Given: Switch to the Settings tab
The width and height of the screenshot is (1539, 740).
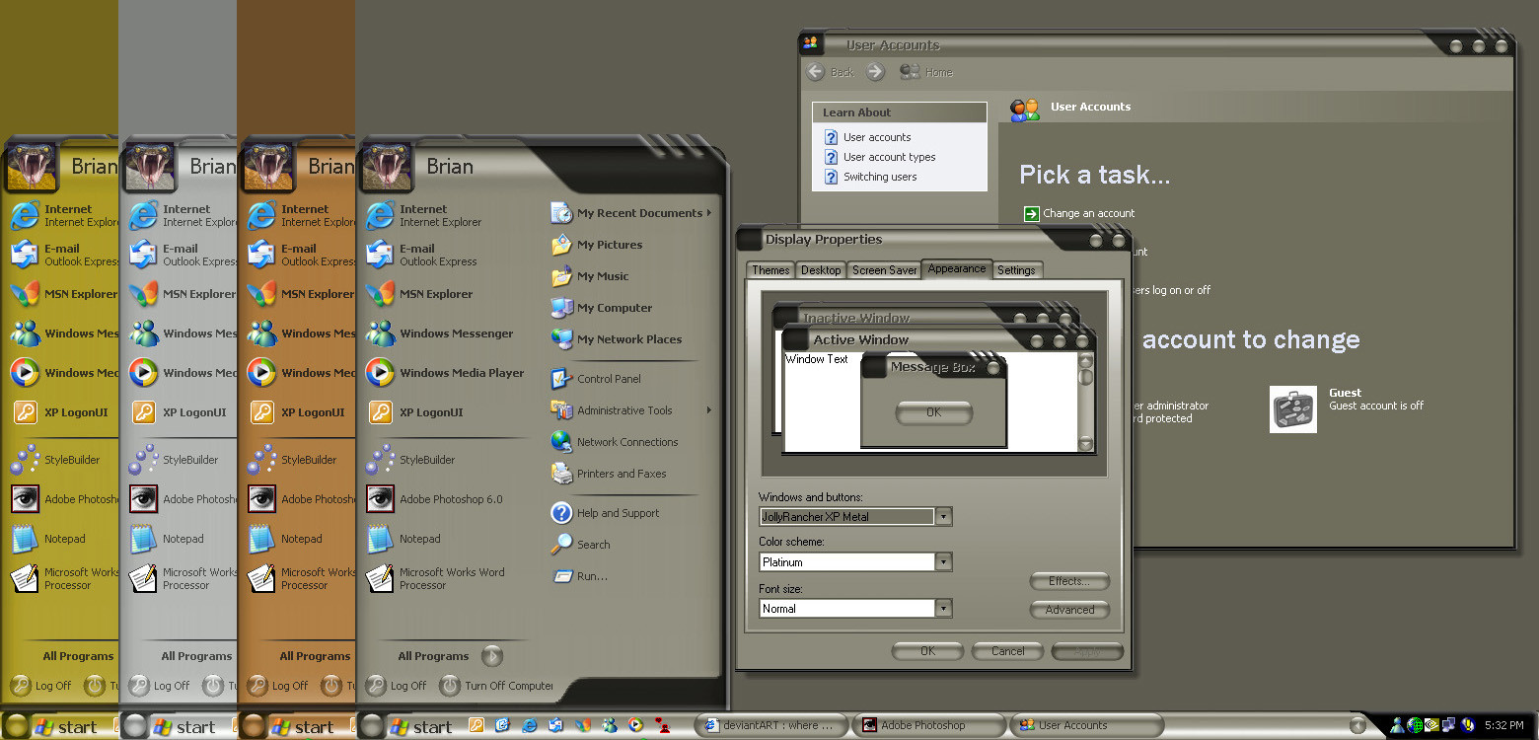Looking at the screenshot, I should [1016, 270].
